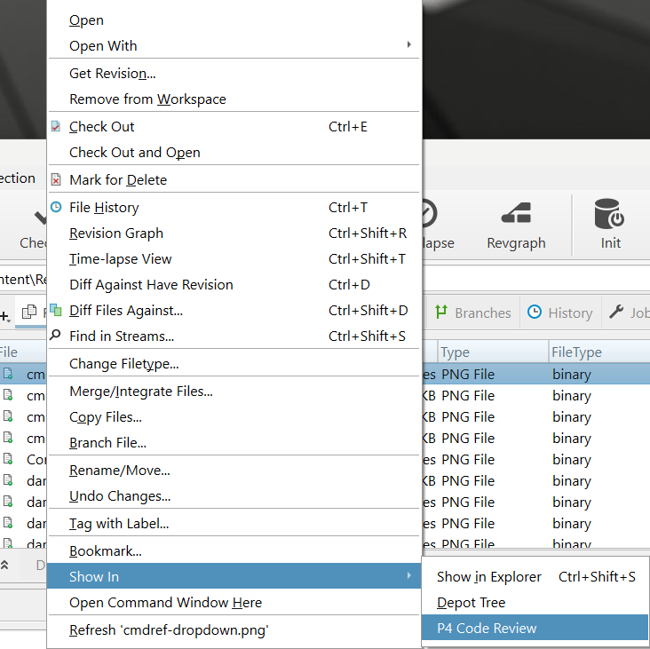Image resolution: width=650 pixels, height=649 pixels.
Task: Sort by the FileType column header
Action: click(577, 352)
